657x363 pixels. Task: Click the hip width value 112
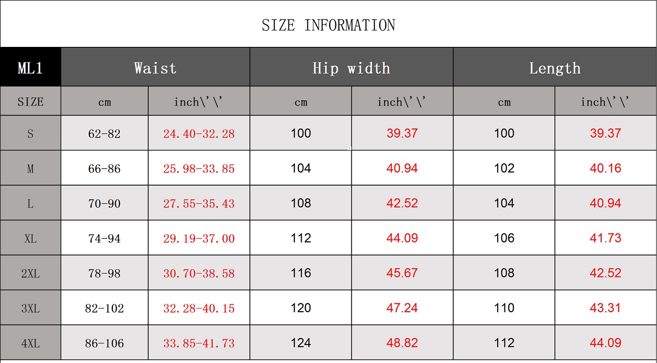301,238
